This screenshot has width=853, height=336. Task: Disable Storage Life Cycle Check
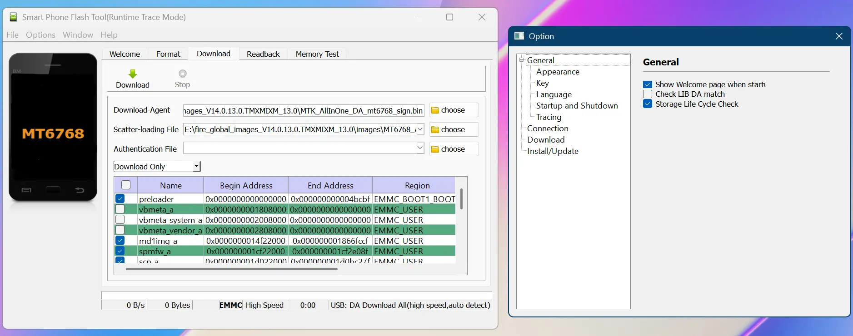648,104
